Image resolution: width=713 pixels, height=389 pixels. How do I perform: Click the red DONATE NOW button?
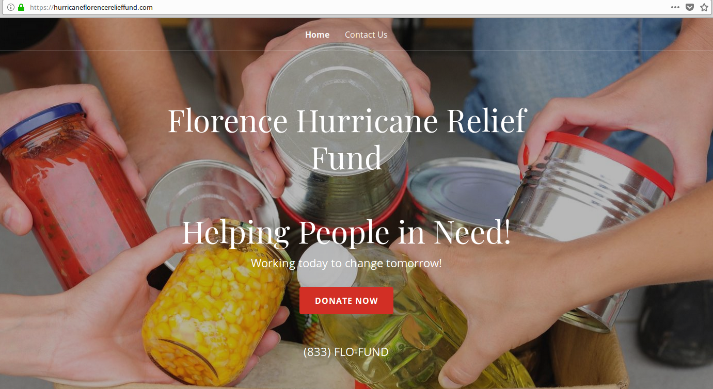346,301
